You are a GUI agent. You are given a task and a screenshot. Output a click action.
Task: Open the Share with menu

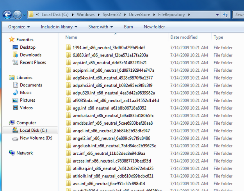click(x=100, y=27)
